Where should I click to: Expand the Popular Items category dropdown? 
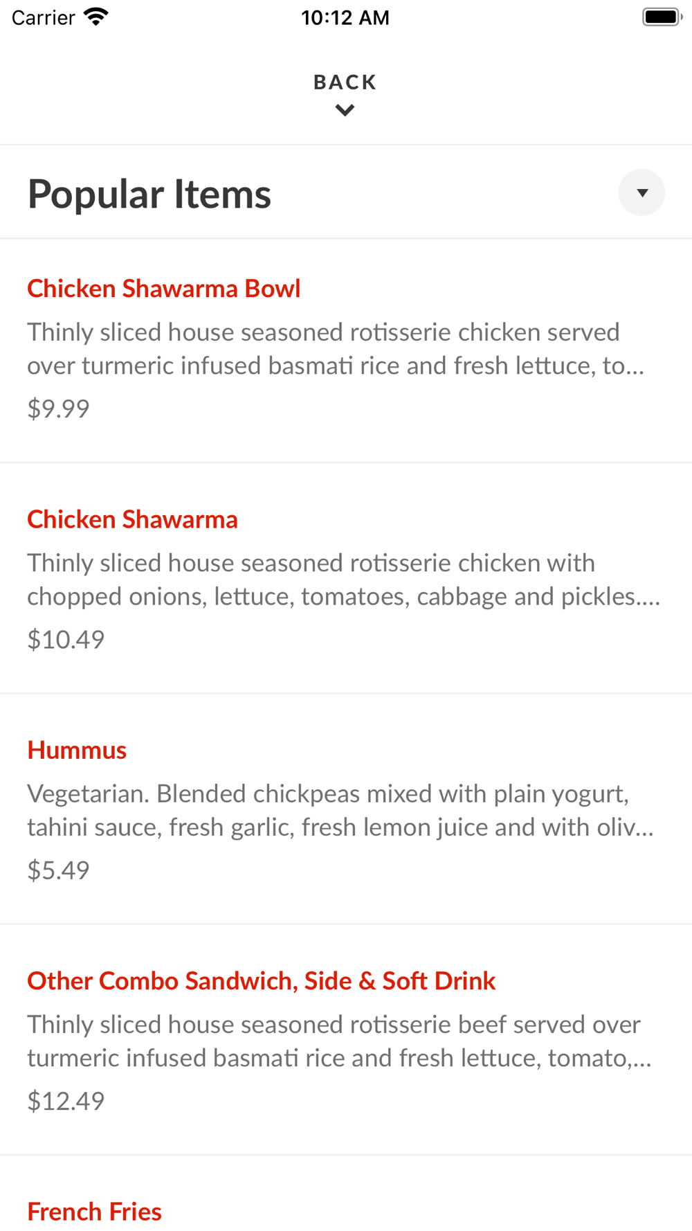click(x=641, y=192)
